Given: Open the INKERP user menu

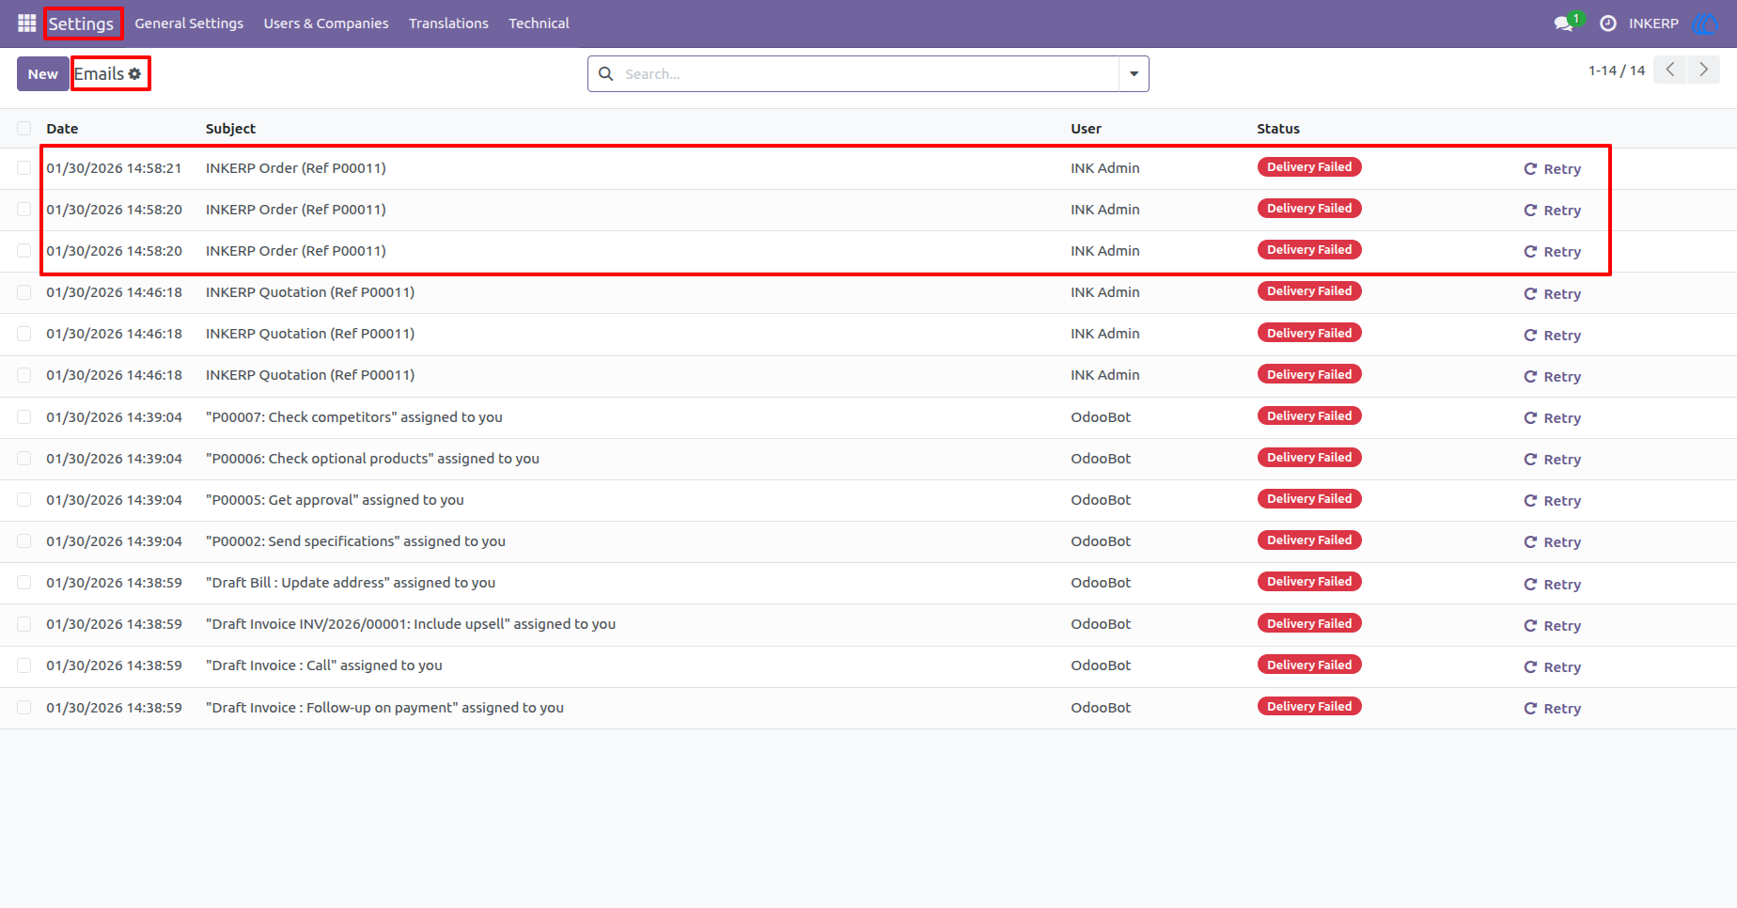Looking at the screenshot, I should [1653, 23].
